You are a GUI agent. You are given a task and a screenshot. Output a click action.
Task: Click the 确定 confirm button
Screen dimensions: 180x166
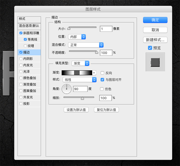[x=155, y=20]
